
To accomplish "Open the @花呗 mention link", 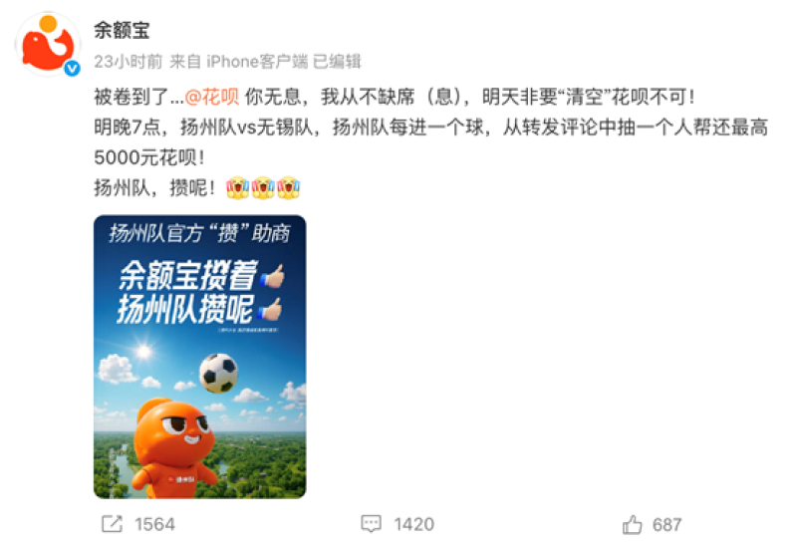I will coord(212,96).
